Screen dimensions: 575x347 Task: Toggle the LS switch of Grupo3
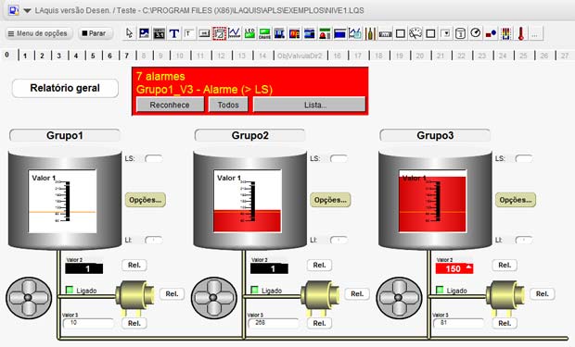pyautogui.click(x=524, y=158)
